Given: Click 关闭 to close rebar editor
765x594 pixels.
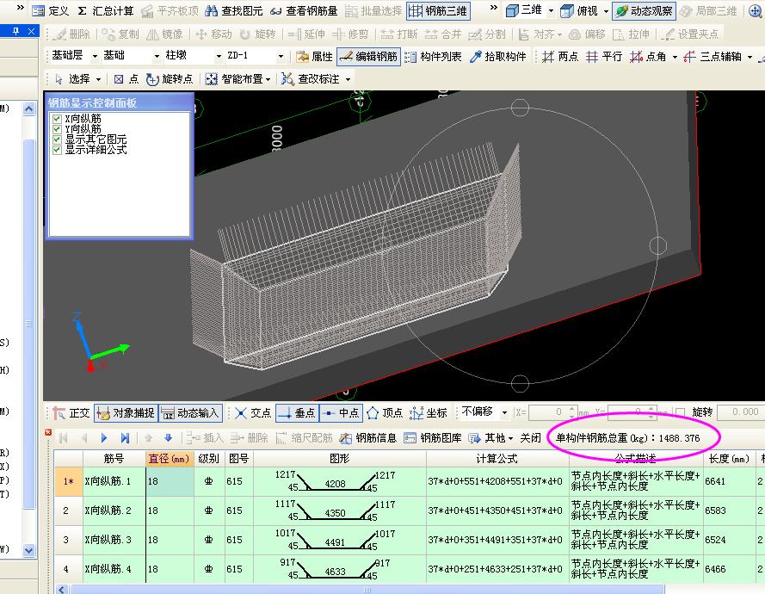Looking at the screenshot, I should pos(530,438).
